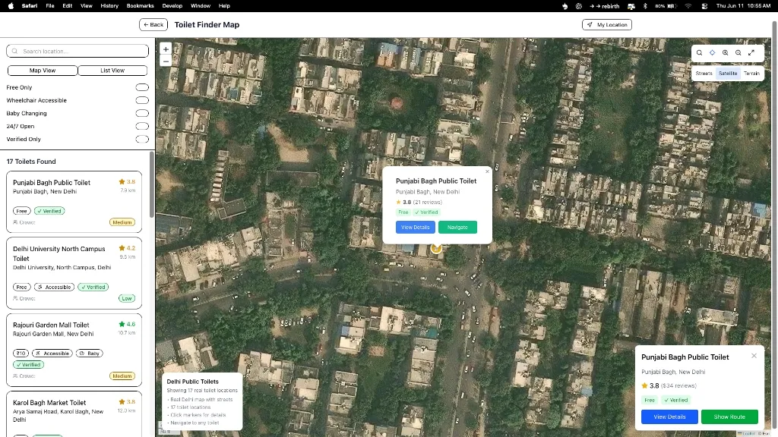Click the Wi-Fi status icon
Image resolution: width=778 pixels, height=437 pixels.
pyautogui.click(x=688, y=6)
